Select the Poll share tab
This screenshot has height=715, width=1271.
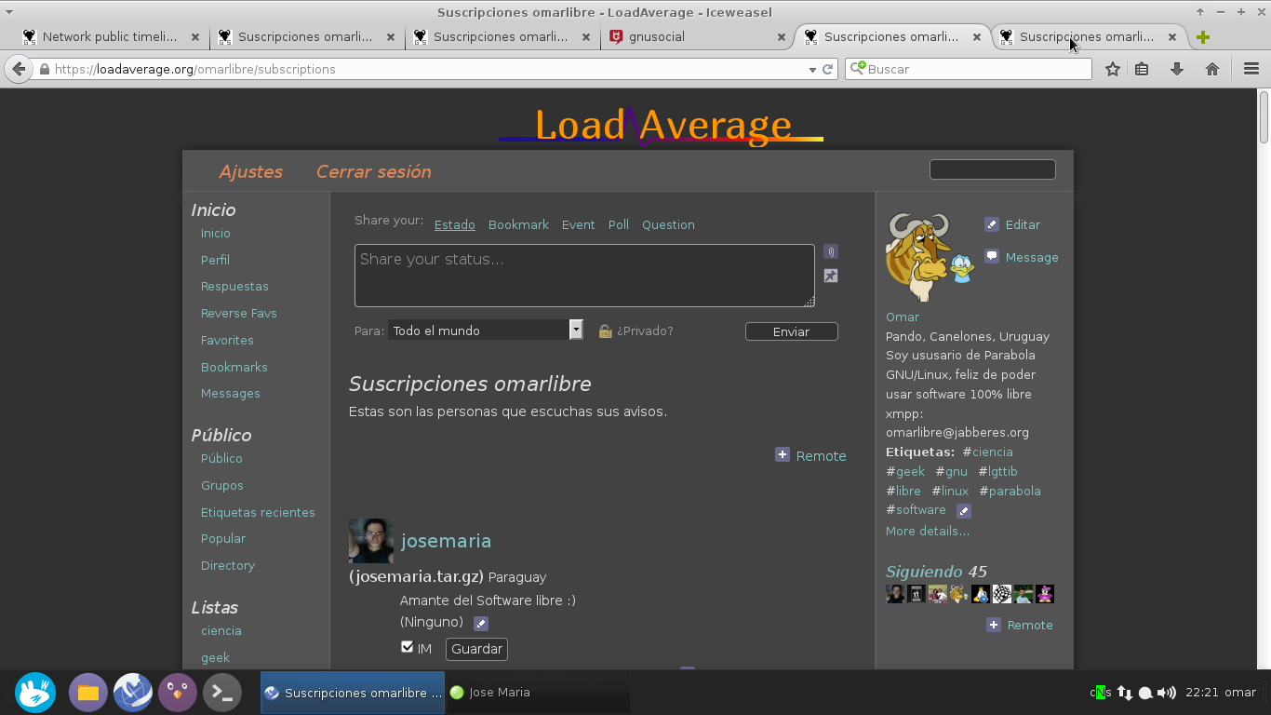click(619, 224)
